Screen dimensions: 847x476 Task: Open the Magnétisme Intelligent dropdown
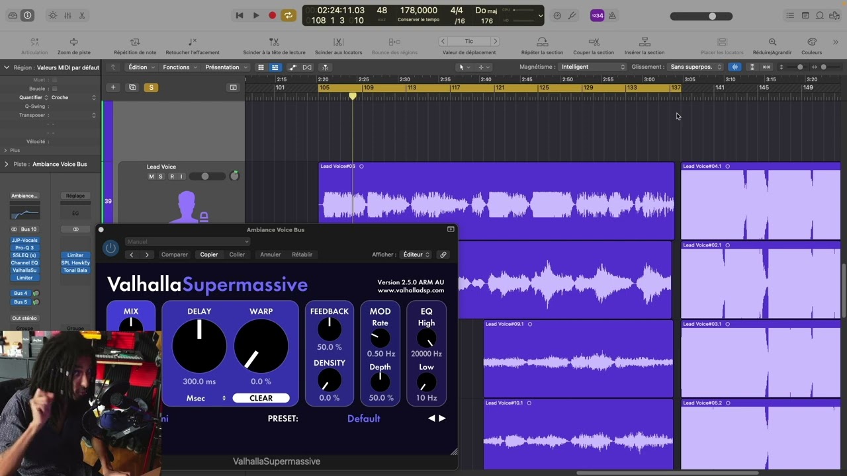pyautogui.click(x=592, y=67)
